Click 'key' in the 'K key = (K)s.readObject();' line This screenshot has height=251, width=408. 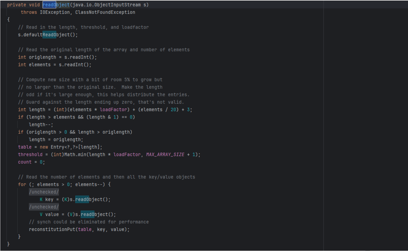point(49,199)
